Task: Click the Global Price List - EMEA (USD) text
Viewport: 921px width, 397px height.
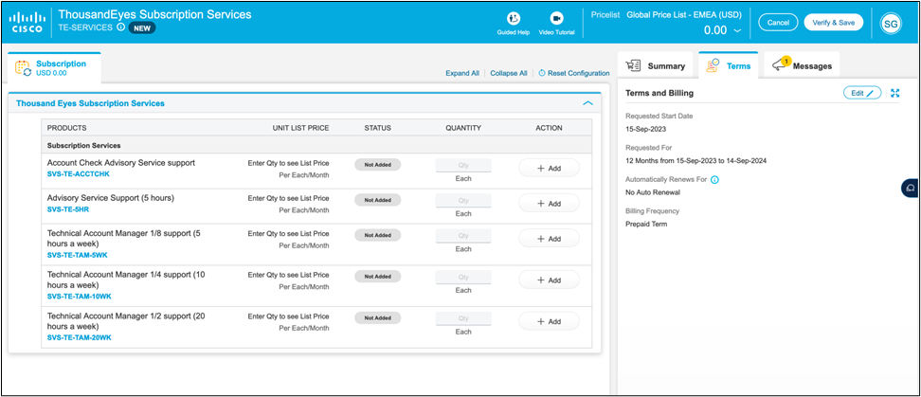Action: (x=684, y=14)
